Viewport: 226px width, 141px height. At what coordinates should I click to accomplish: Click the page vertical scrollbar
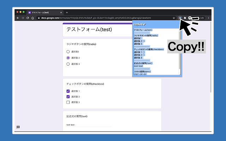click(x=210, y=57)
